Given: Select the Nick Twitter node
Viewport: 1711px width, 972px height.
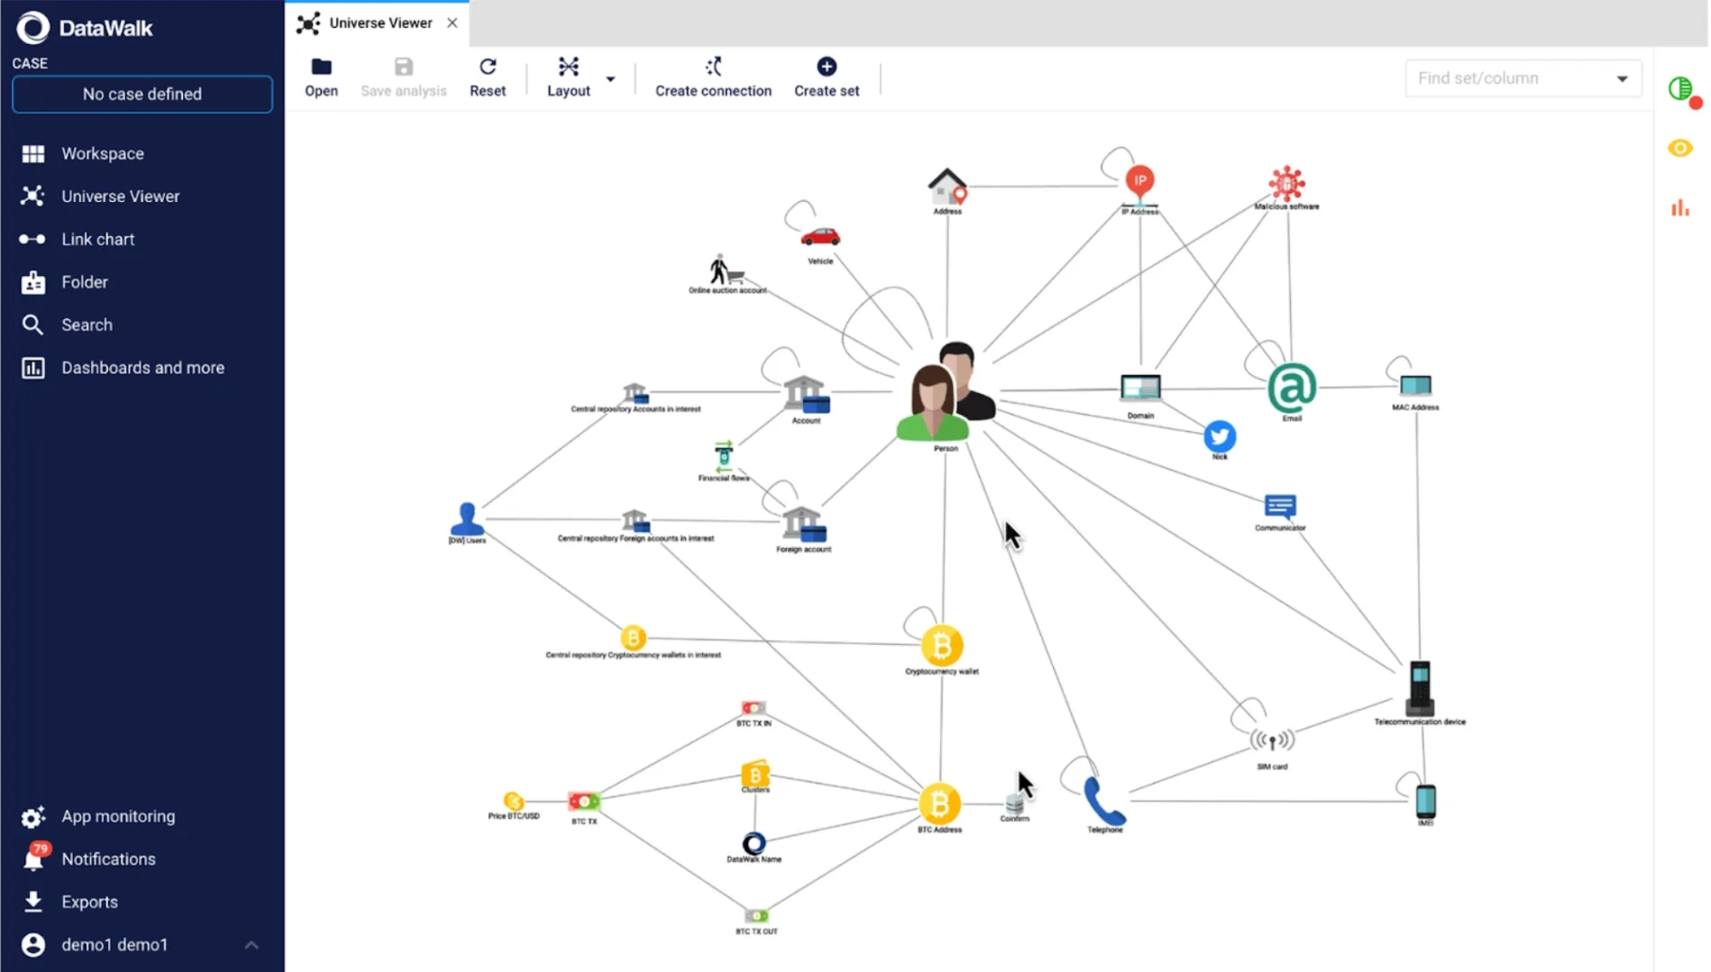Looking at the screenshot, I should [x=1219, y=439].
